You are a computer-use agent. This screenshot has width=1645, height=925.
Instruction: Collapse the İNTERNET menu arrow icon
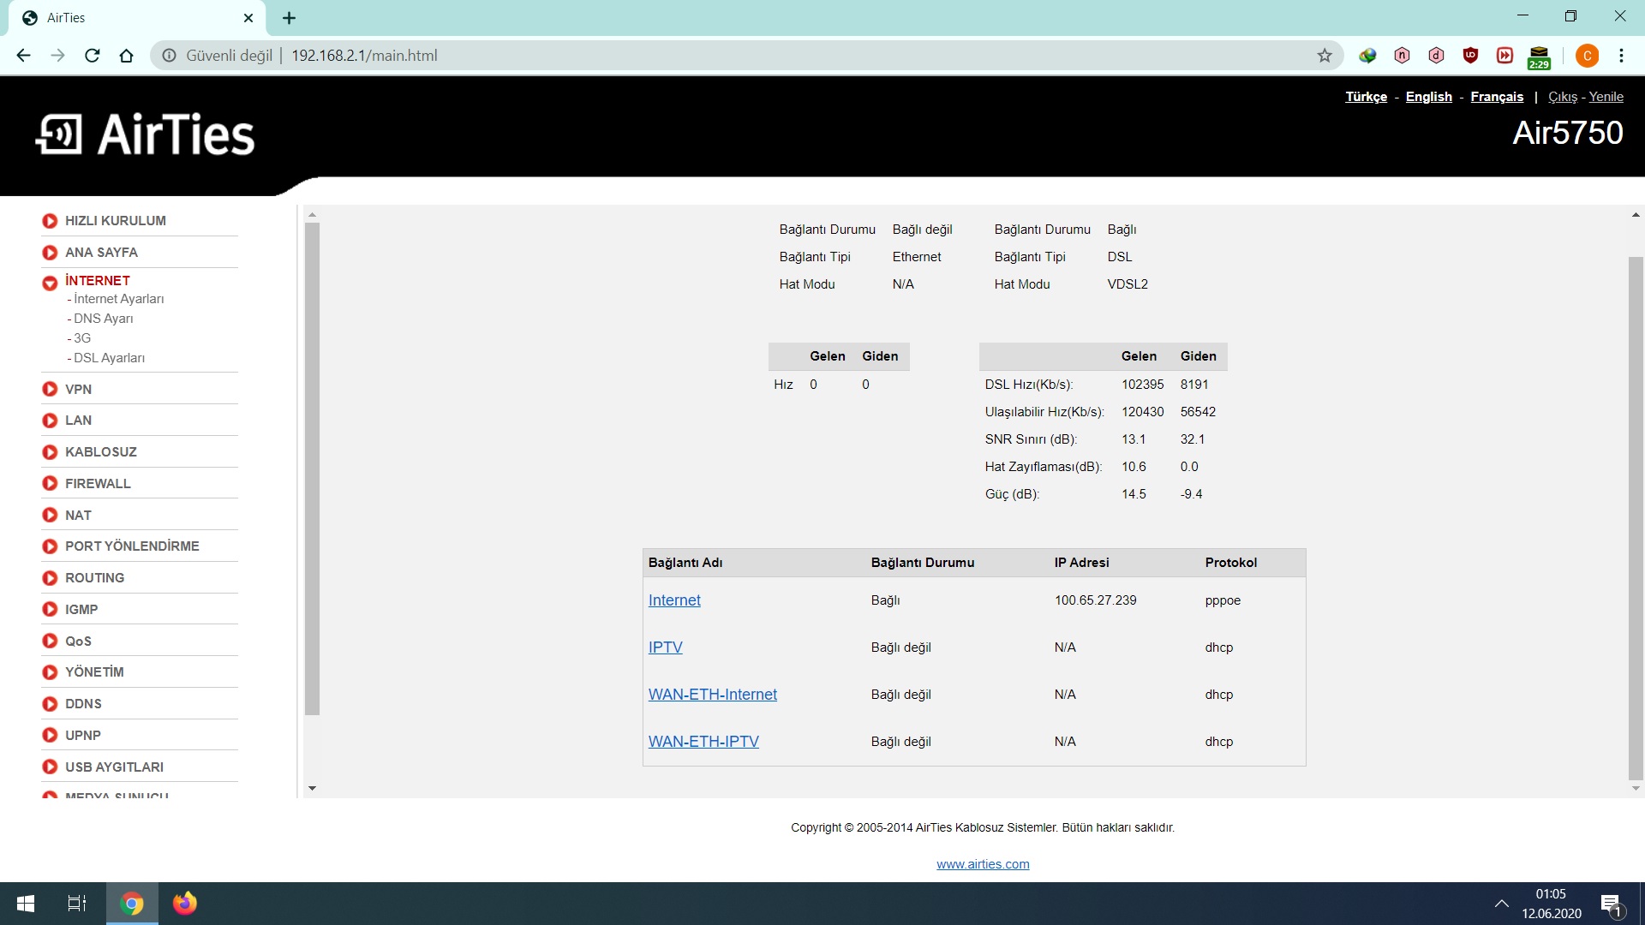point(50,283)
